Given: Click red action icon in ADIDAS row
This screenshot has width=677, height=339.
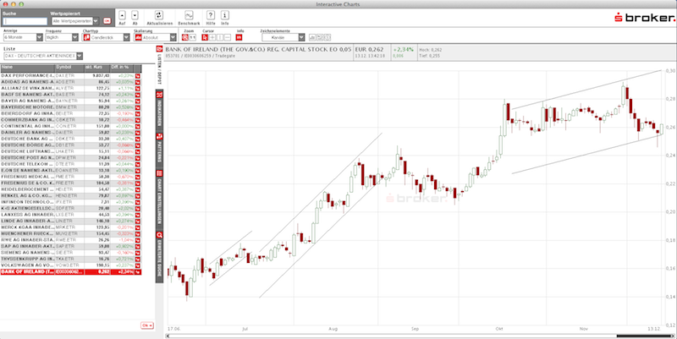Looking at the screenshot, I should (138, 81).
